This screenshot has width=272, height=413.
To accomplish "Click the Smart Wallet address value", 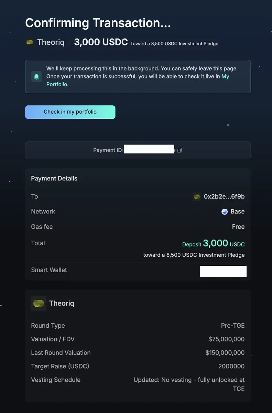I will coord(223,271).
